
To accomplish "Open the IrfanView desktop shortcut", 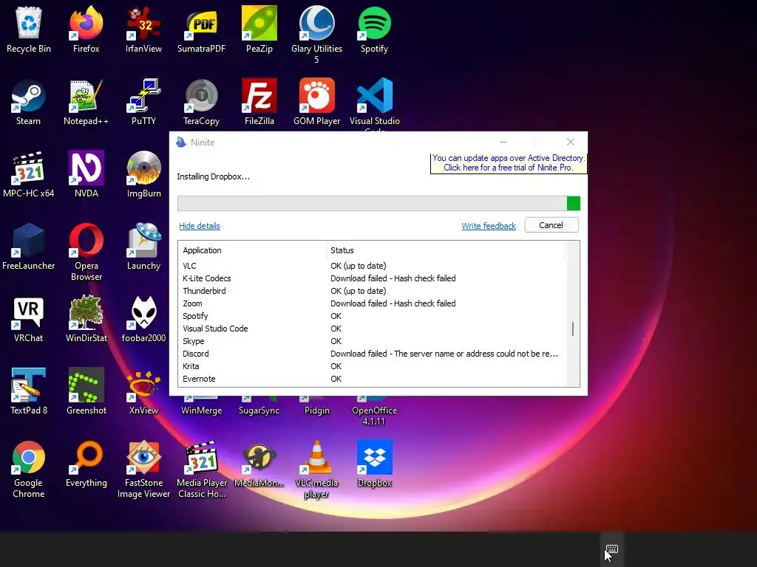I will (143, 24).
